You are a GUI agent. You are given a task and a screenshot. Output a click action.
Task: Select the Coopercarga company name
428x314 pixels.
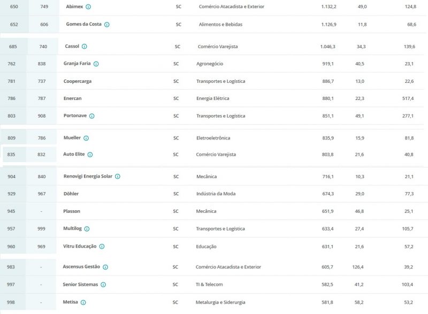click(x=78, y=81)
